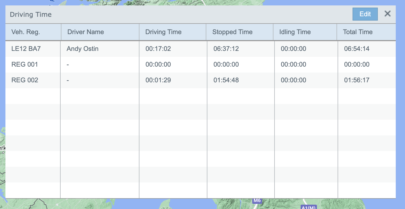Image resolution: width=405 pixels, height=209 pixels.
Task: Click the M6 motorway badge on map
Action: click(257, 201)
